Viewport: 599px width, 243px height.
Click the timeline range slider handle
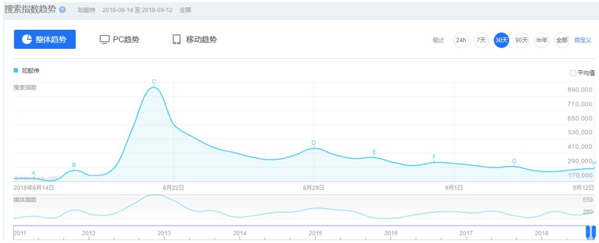coord(591,232)
